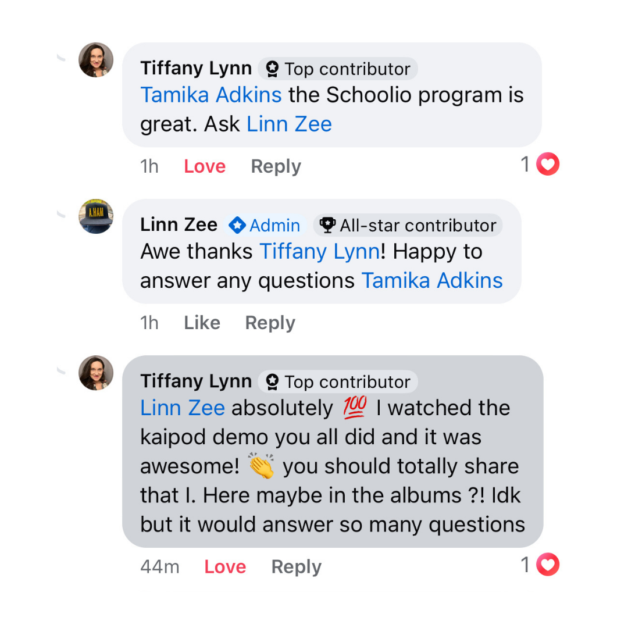Open Tiffany Lynn mention in Linn's reply
The height and width of the screenshot is (628, 628).
(319, 252)
